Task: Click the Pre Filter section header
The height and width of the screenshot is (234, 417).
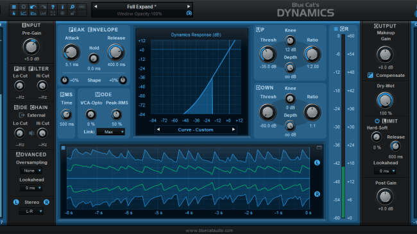Action: [x=31, y=69]
